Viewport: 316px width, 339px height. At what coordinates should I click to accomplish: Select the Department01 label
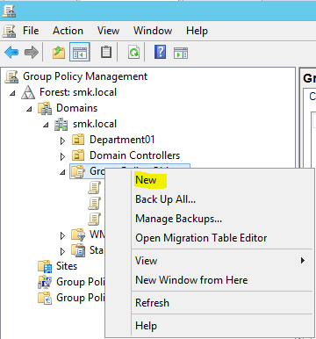coord(122,140)
